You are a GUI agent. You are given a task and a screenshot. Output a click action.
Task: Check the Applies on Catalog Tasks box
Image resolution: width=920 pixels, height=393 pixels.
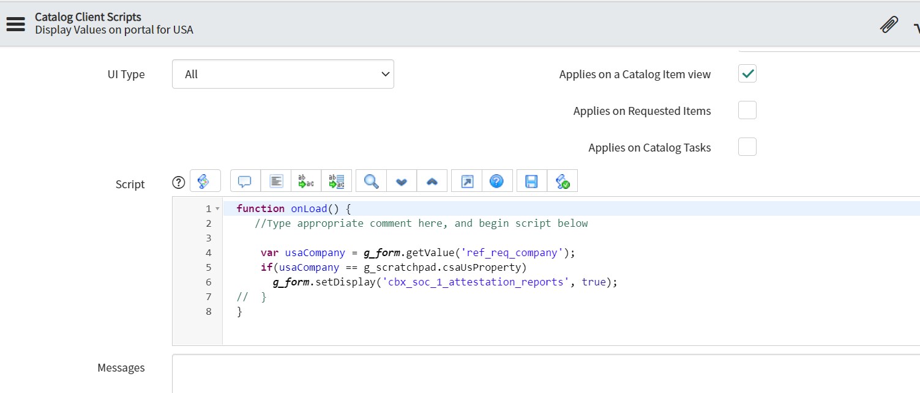(747, 147)
